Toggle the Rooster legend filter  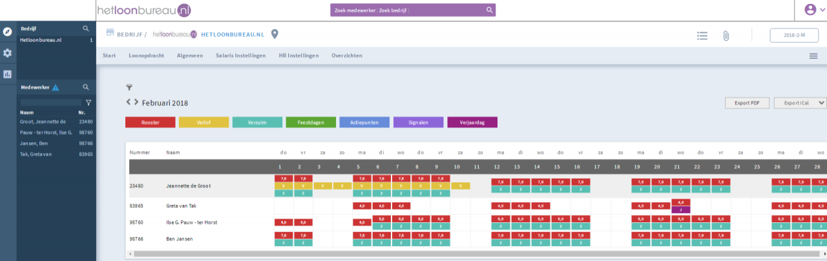(150, 122)
